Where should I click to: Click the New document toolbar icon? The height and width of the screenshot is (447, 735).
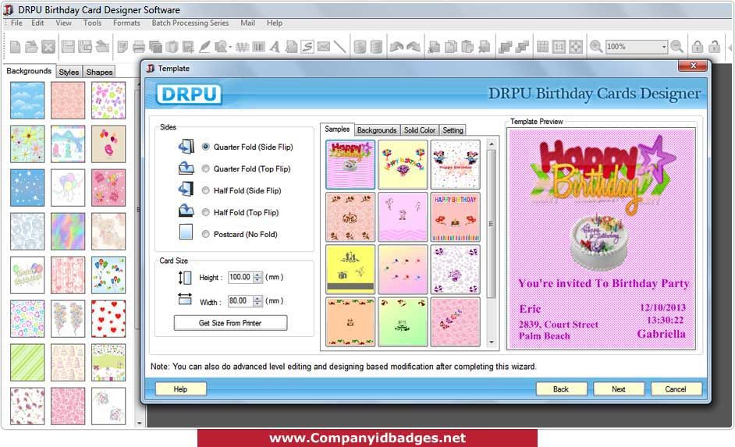pos(16,46)
